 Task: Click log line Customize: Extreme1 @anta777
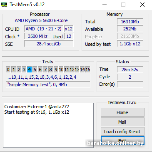click(x=37, y=107)
